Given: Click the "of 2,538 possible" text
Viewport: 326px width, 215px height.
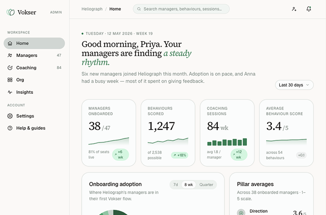Looking at the screenshot, I should 155,155.
